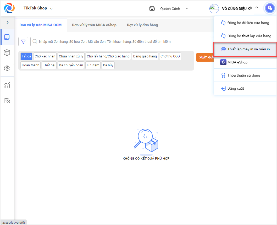The width and height of the screenshot is (277, 225).
Task: Filter by Hoàn thành status
Action: [30, 65]
